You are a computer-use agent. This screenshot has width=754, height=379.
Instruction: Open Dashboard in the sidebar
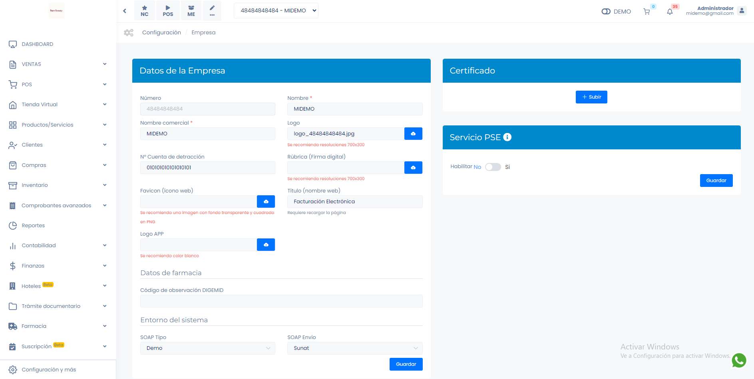37,44
